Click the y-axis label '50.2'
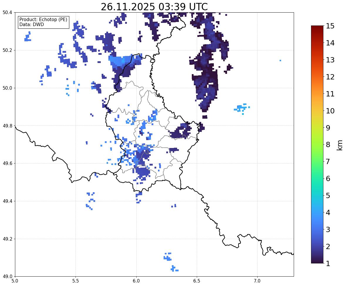The image size is (346, 286). click(x=7, y=50)
